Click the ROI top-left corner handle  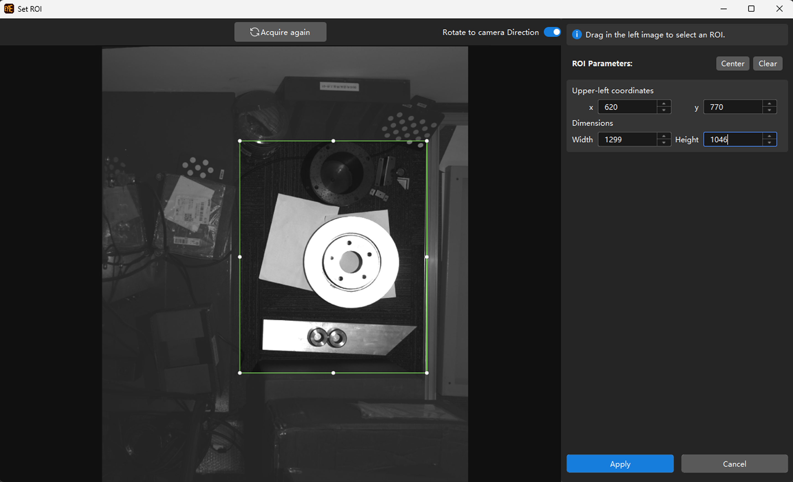point(240,141)
